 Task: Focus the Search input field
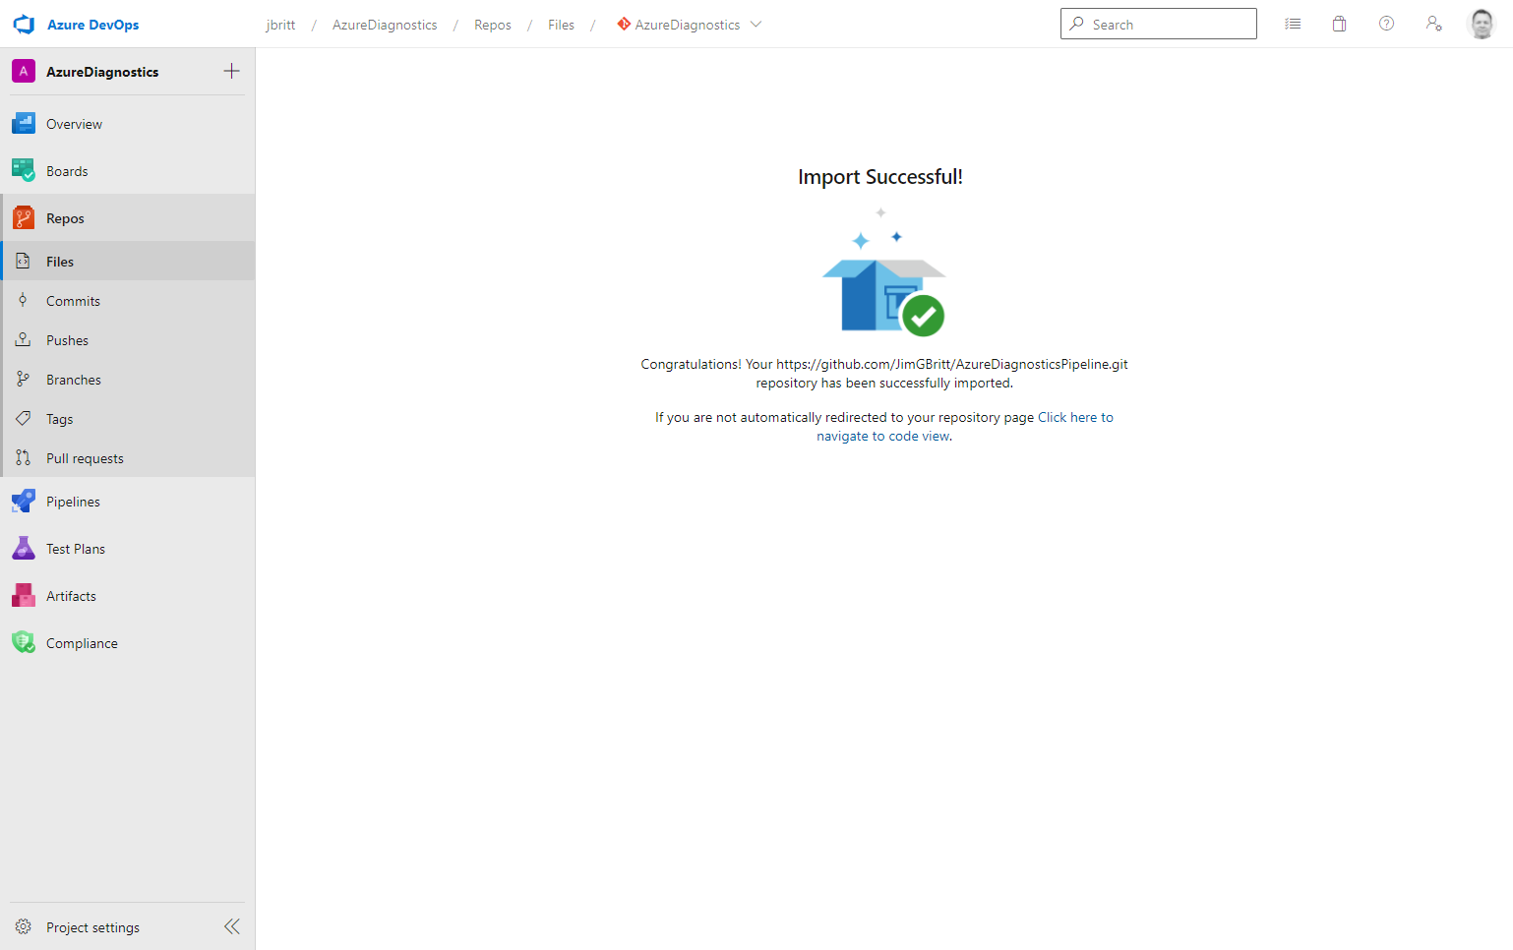coord(1158,24)
